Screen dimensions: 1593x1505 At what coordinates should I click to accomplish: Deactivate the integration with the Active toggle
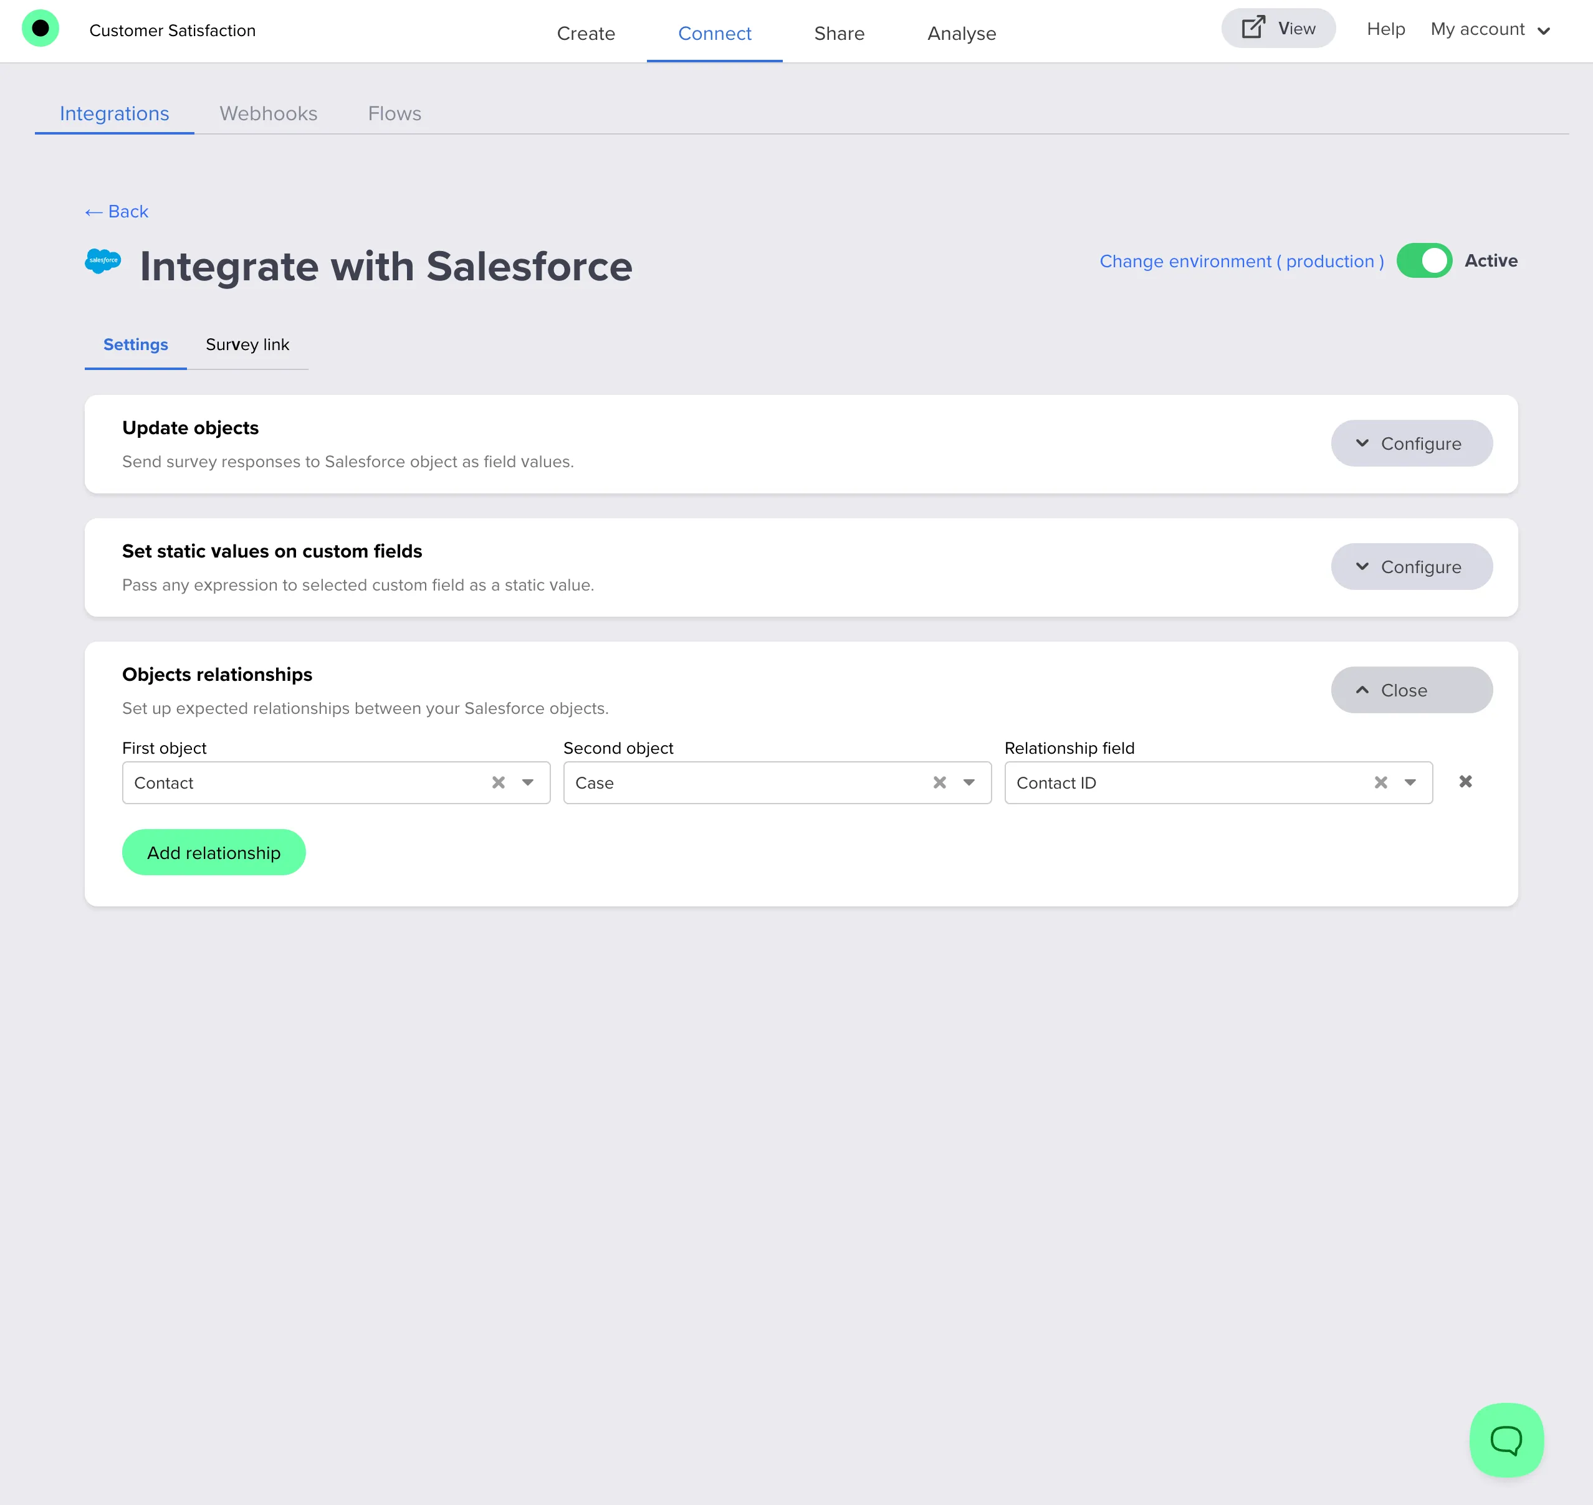click(1425, 260)
